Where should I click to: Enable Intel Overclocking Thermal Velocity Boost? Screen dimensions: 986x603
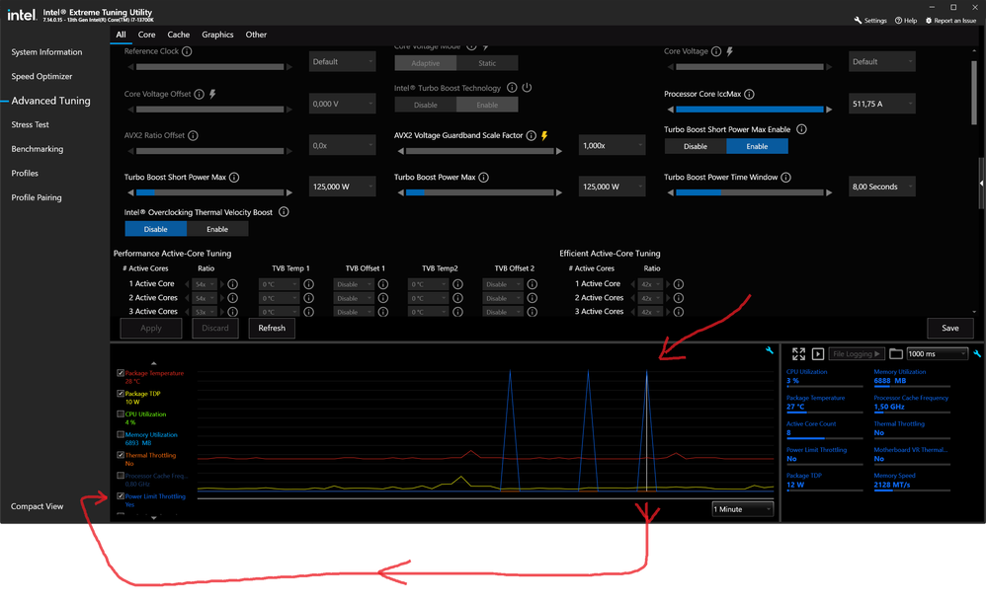(x=217, y=229)
